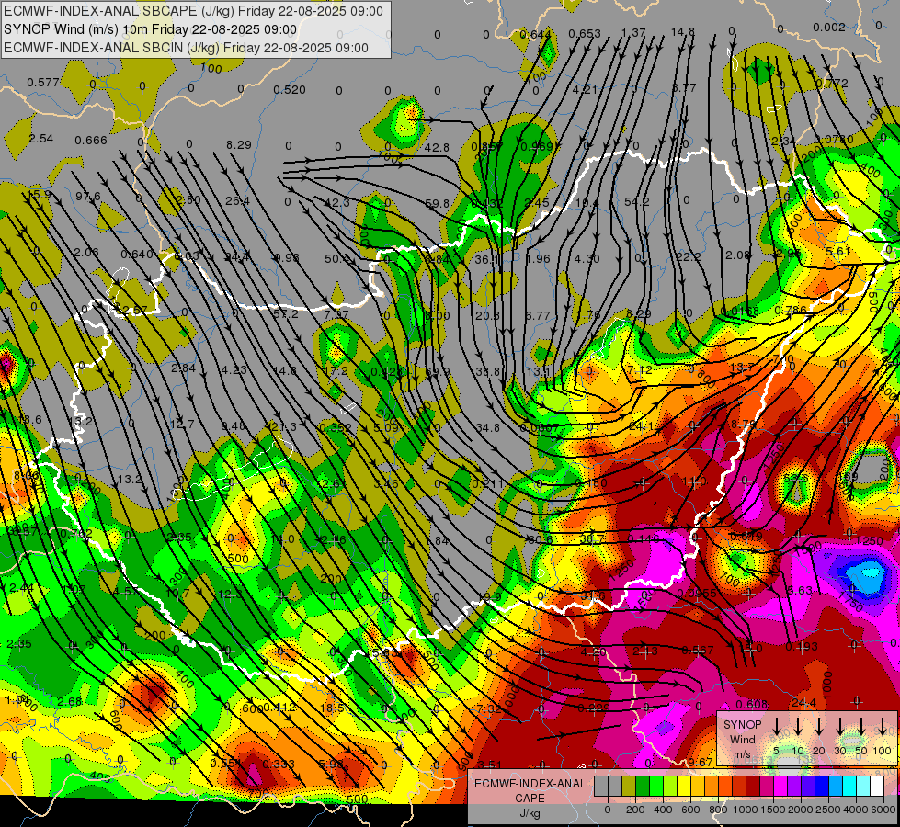Click the 24.1 value on the map
The image size is (900, 827).
point(641,426)
